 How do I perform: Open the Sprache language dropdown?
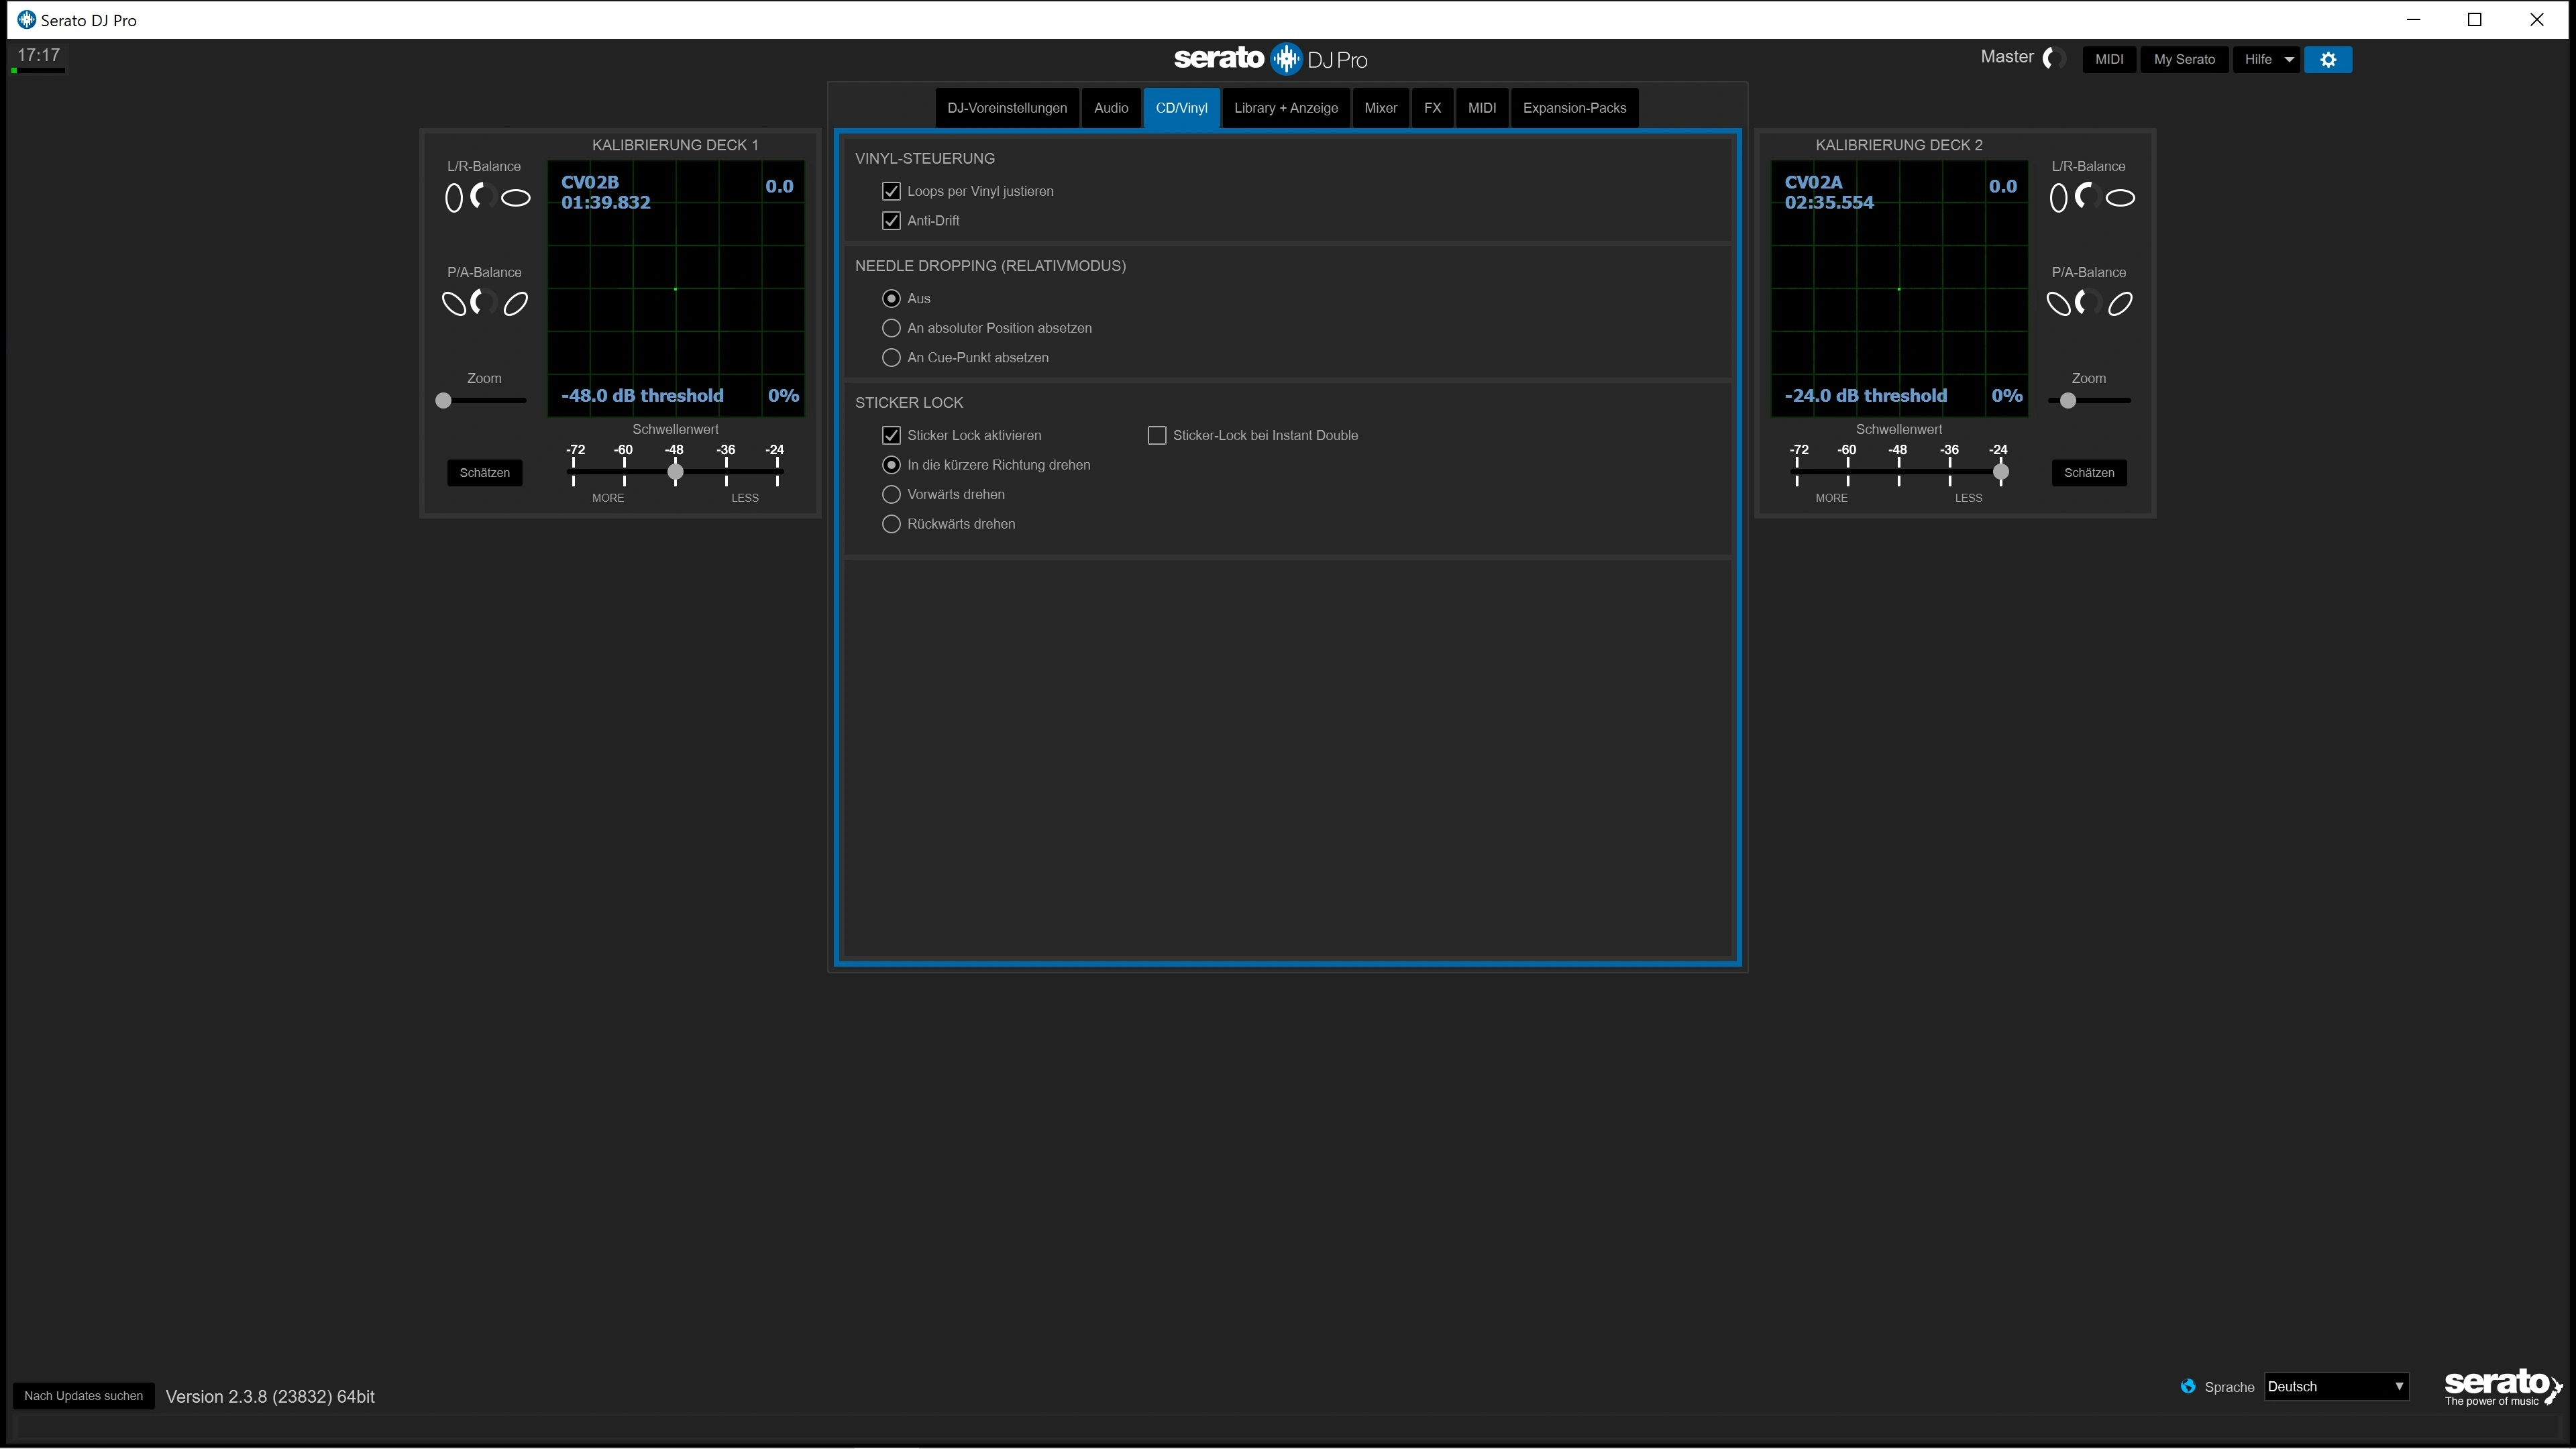click(x=2335, y=1386)
